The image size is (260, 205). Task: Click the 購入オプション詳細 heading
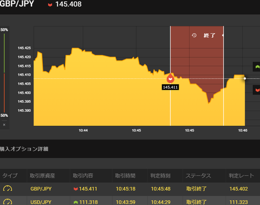tap(24, 149)
